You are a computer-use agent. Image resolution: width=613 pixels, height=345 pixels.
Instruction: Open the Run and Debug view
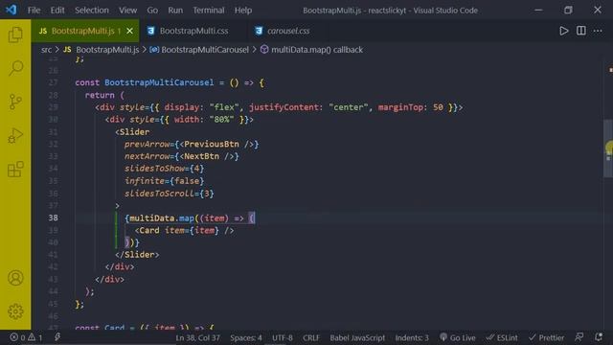pyautogui.click(x=15, y=135)
